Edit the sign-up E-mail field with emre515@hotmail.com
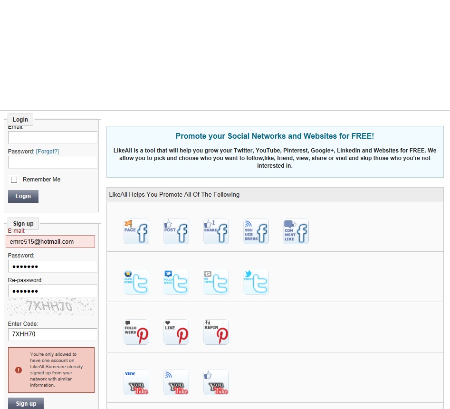Viewport: 450px width, 409px height. 50,241
